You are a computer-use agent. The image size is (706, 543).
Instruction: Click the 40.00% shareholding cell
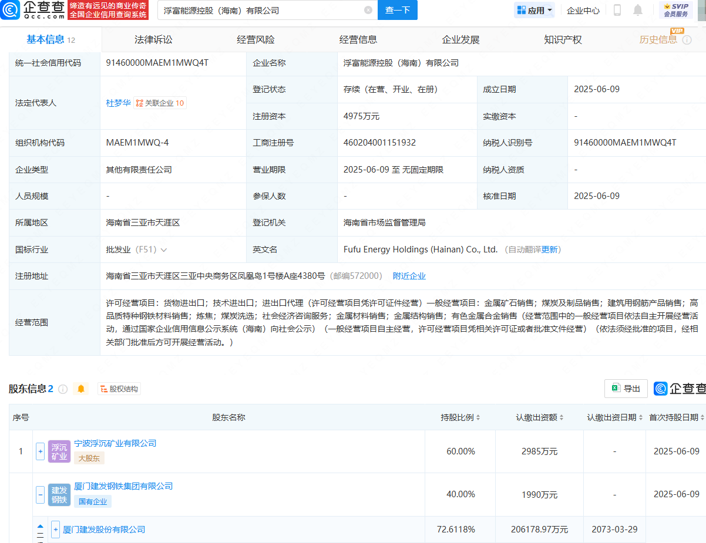(460, 494)
